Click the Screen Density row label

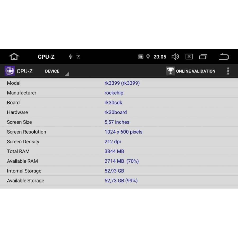23,142
